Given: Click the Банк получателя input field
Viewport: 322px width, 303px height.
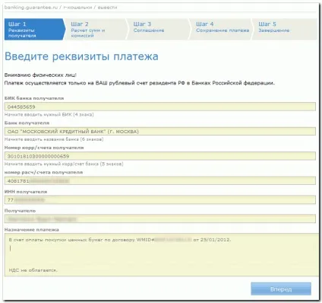Looking at the screenshot, I should (160, 131).
